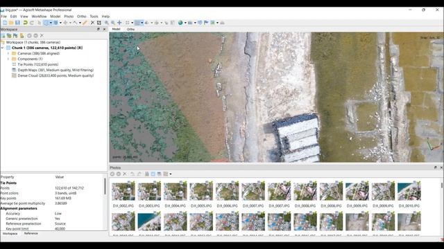Reset the view with the blue cross icon
This screenshot has width=444, height=249.
[119, 23]
